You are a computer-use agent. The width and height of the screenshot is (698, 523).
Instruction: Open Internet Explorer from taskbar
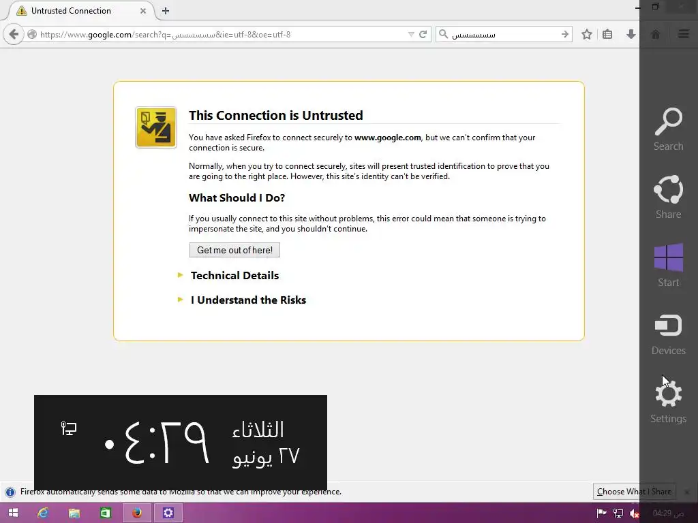point(43,513)
